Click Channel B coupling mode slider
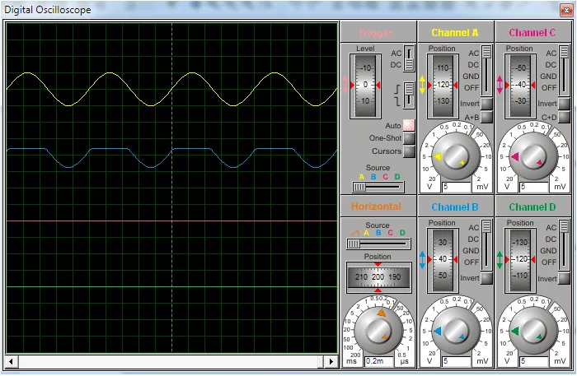Image resolution: width=577 pixels, height=376 pixels. [x=486, y=245]
